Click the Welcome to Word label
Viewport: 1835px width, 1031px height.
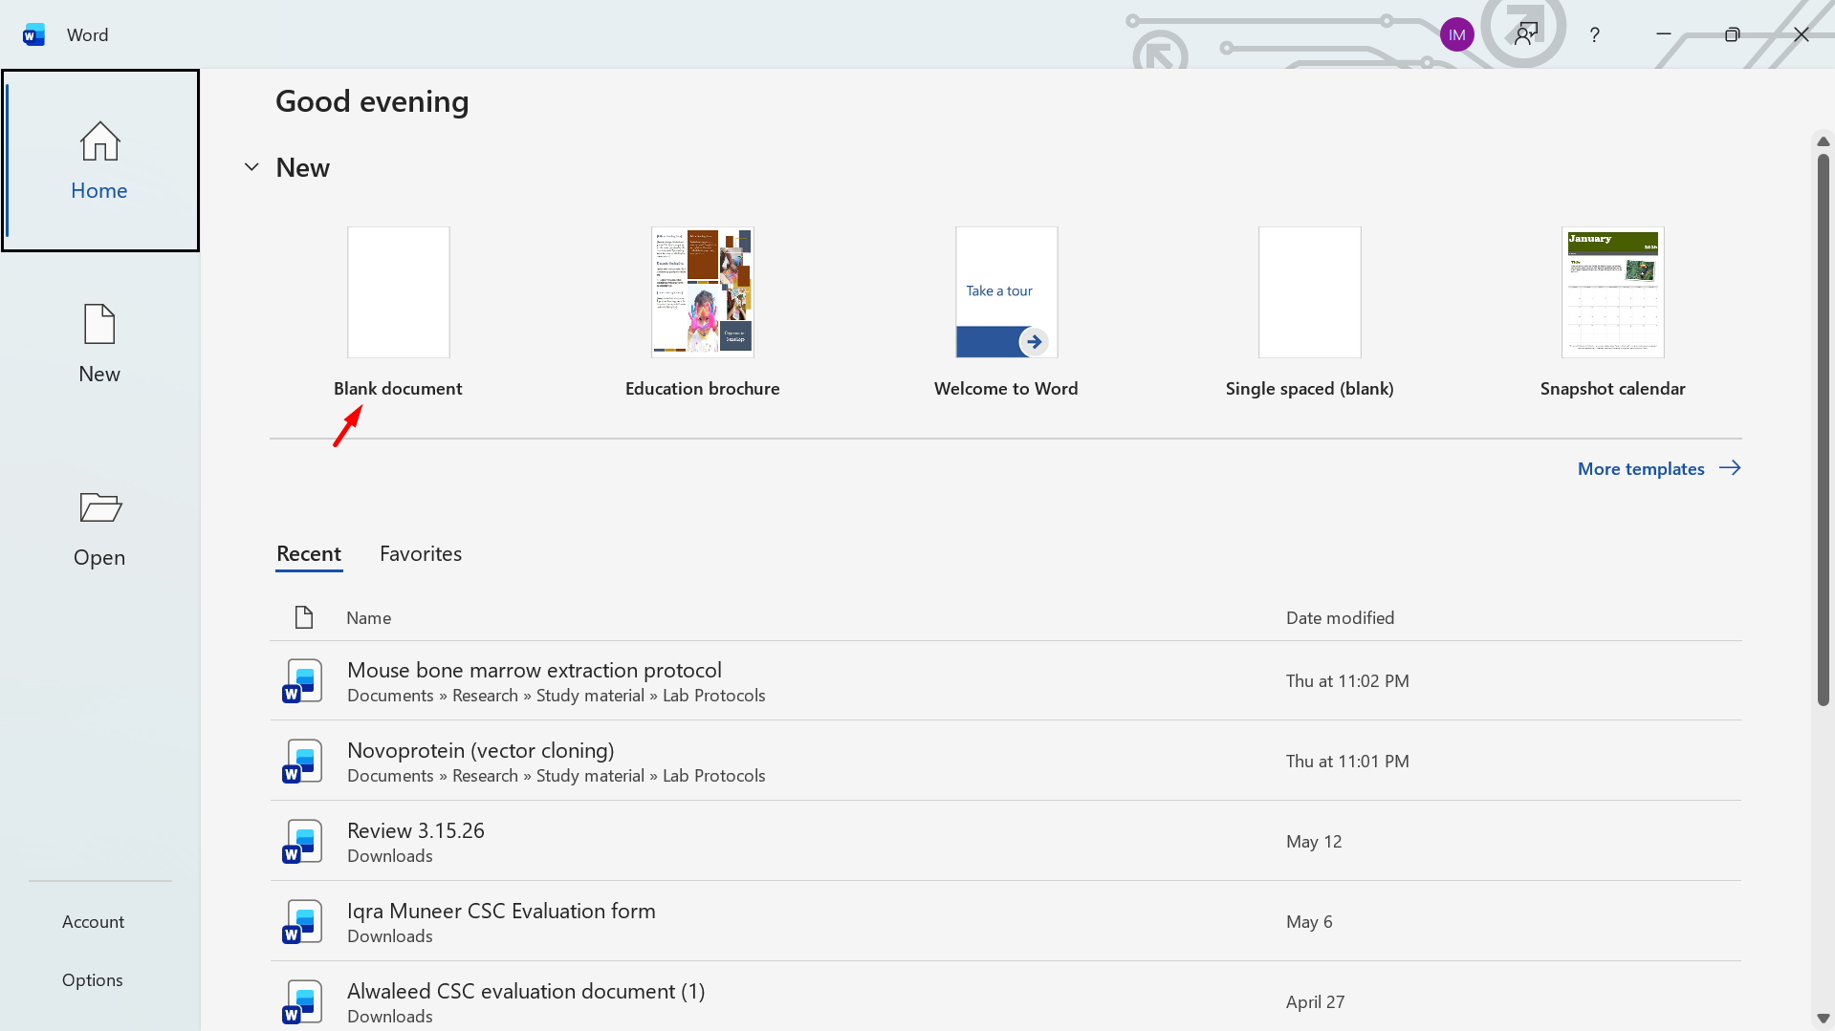pyautogui.click(x=1006, y=389)
